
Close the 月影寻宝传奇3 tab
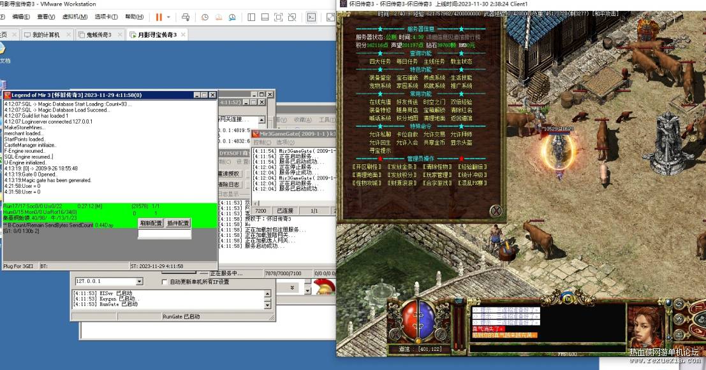(183, 34)
